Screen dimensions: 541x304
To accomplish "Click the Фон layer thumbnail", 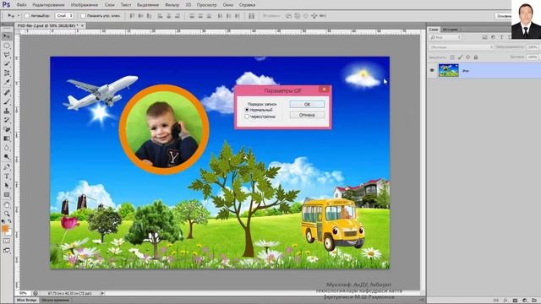I will pyautogui.click(x=449, y=70).
